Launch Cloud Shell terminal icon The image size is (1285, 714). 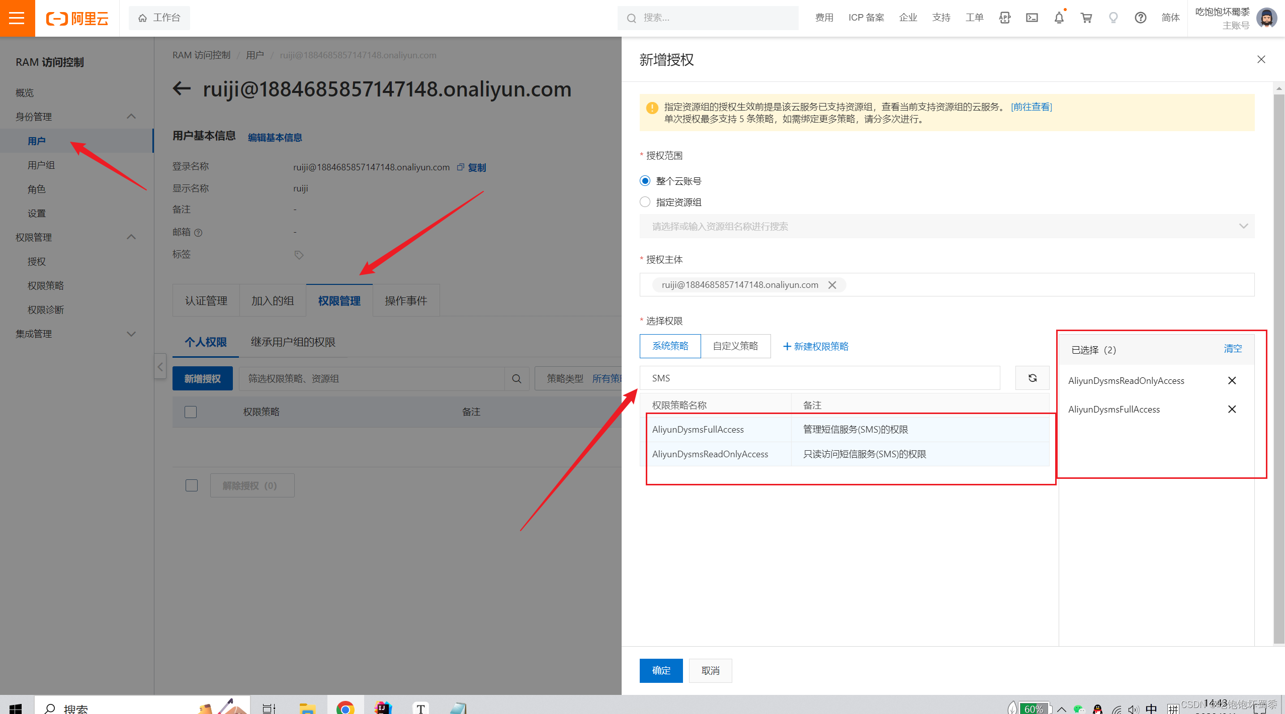[1032, 18]
